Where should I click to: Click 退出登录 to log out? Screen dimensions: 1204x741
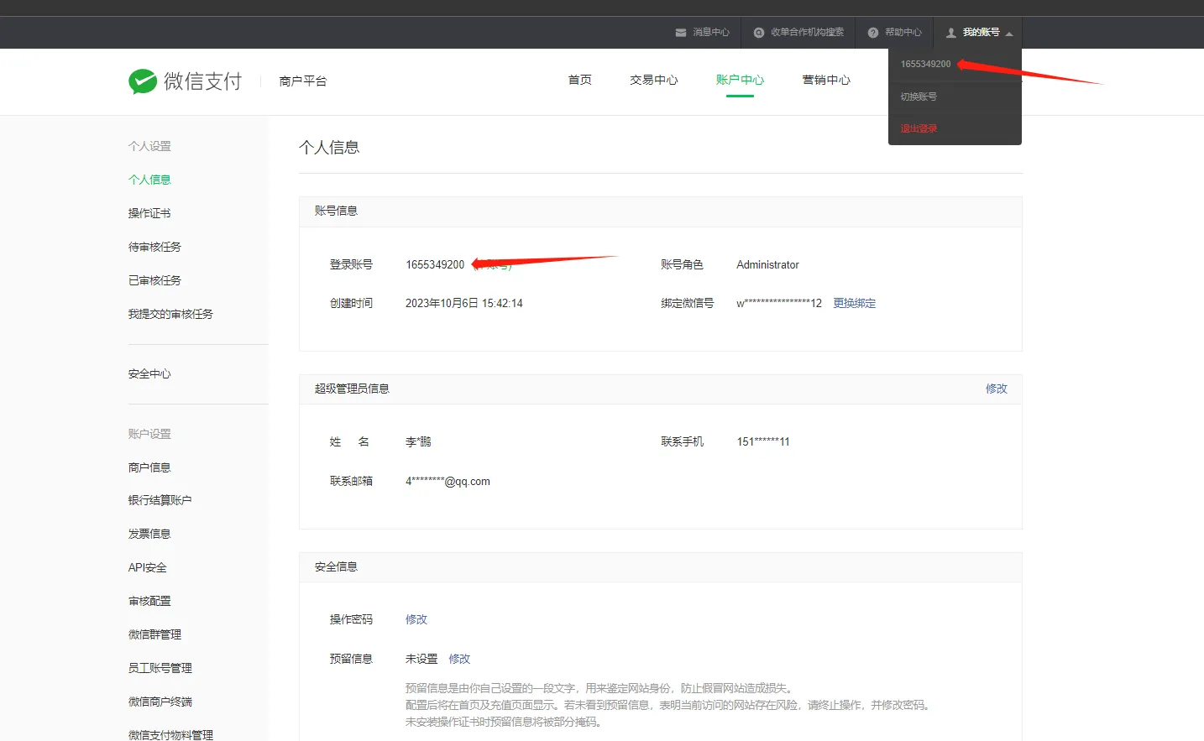coord(919,128)
